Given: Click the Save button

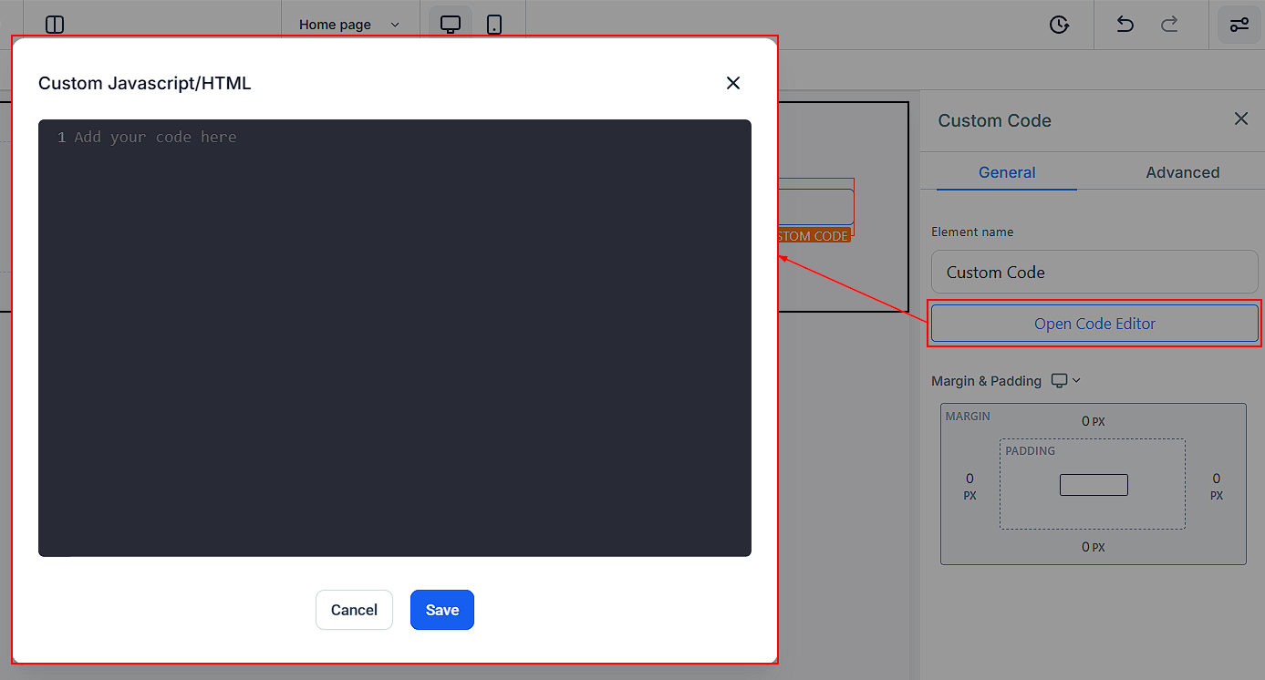Looking at the screenshot, I should tap(441, 610).
